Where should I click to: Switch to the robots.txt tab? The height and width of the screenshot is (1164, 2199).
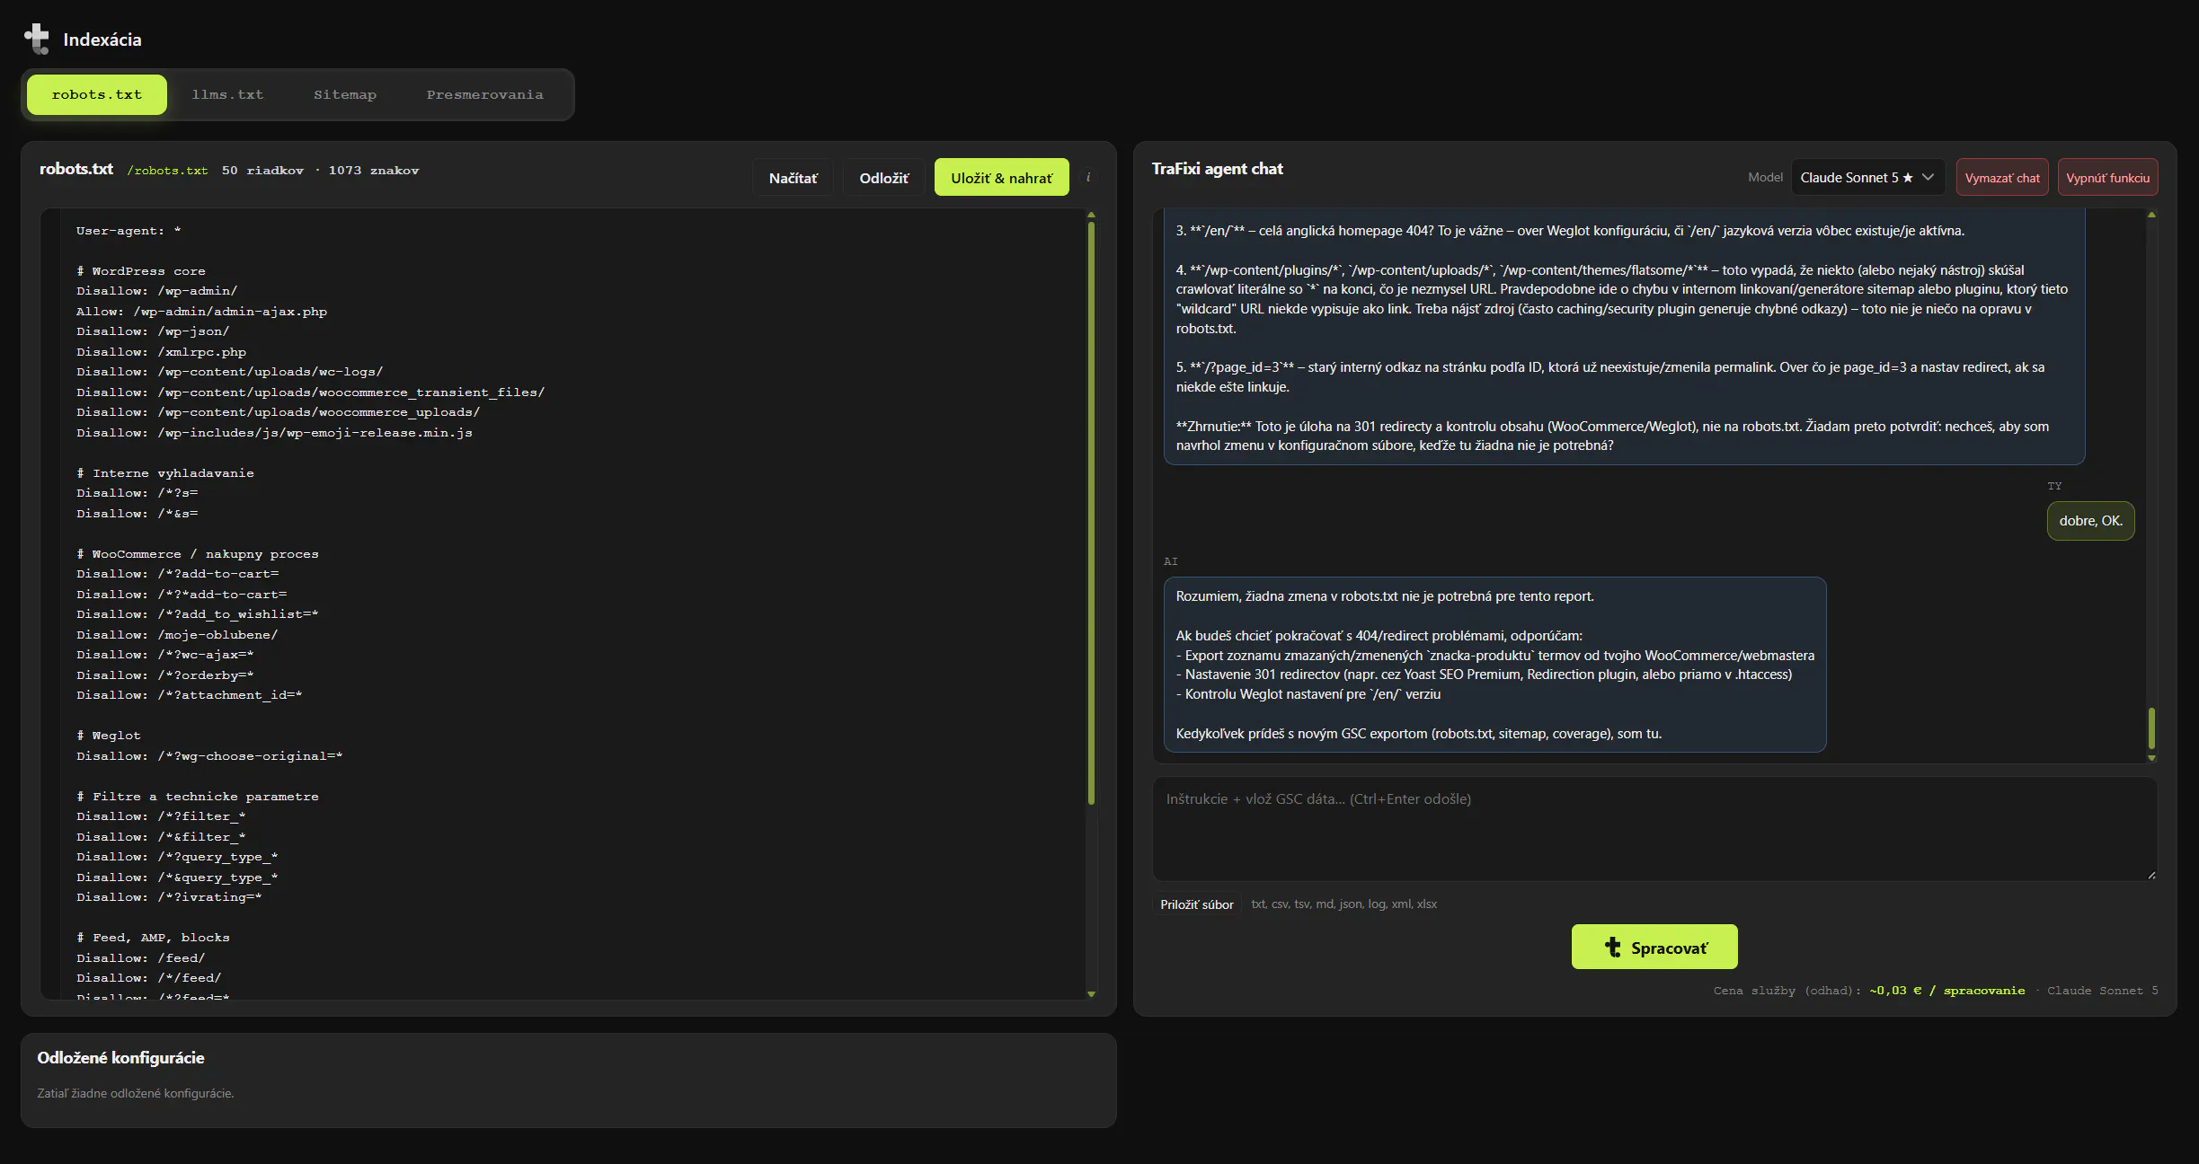pyautogui.click(x=97, y=94)
